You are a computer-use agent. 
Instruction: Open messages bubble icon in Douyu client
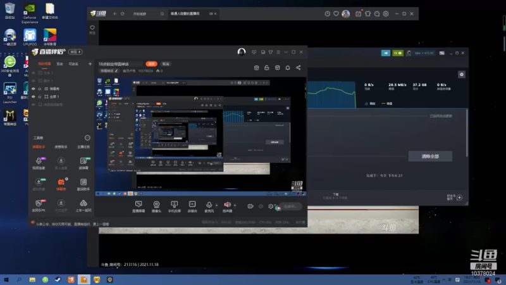click(376, 14)
